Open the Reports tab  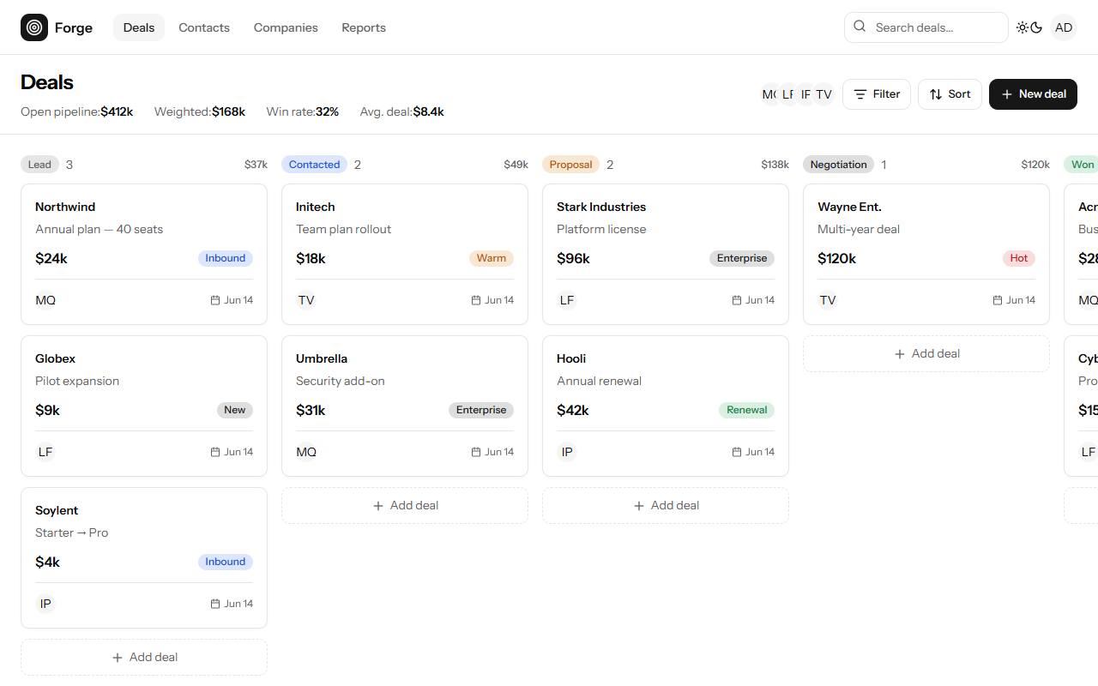click(x=364, y=27)
